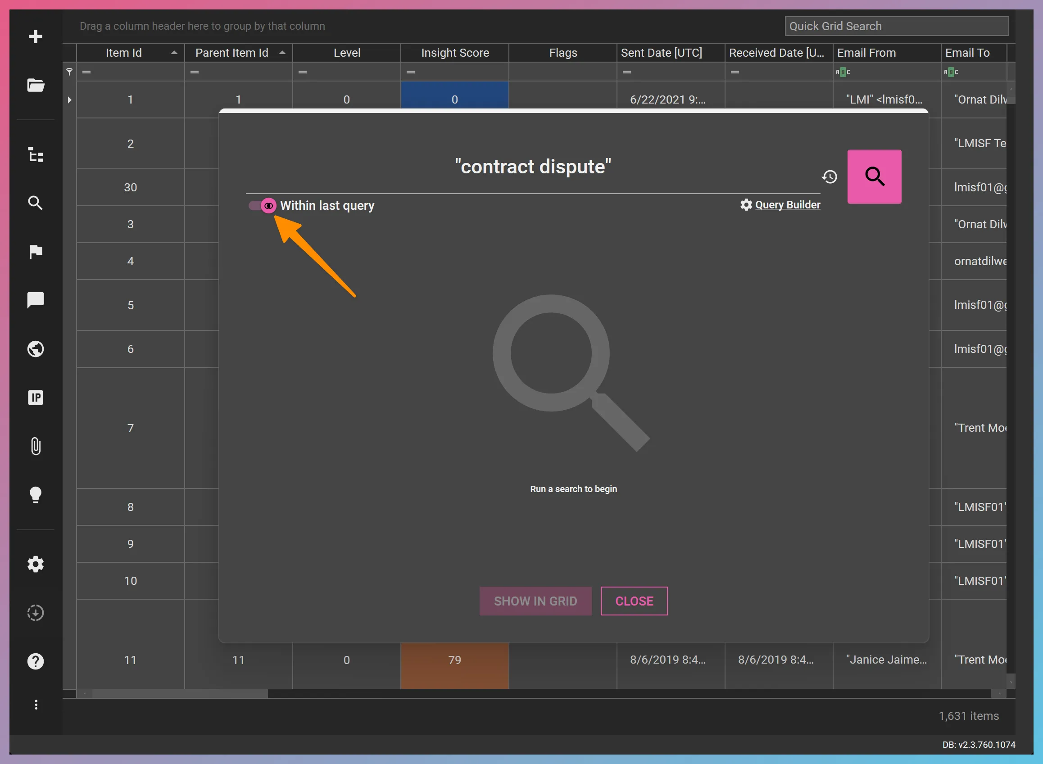Open Item Id filter operator dropdown
The width and height of the screenshot is (1043, 764).
(x=86, y=72)
